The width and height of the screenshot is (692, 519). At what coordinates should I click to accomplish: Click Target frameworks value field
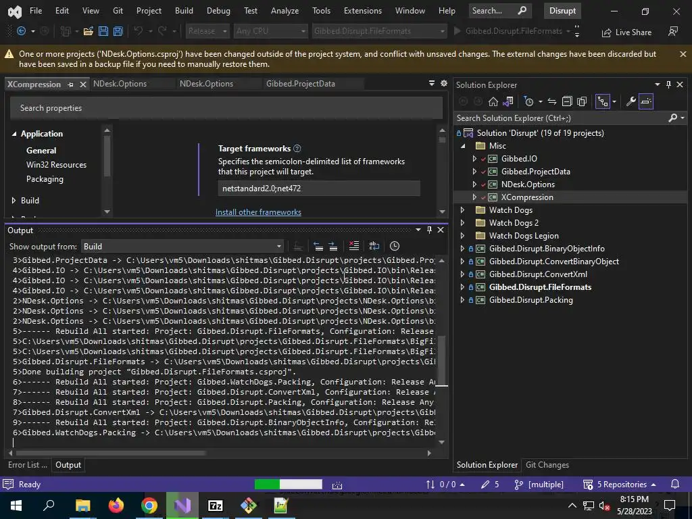pos(319,189)
